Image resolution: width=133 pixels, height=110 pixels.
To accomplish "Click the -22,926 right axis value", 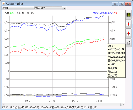I will (x=113, y=95).
